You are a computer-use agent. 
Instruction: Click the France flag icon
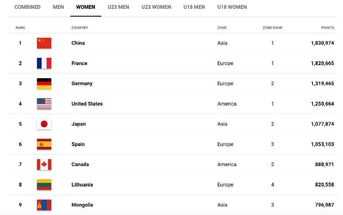coord(44,63)
